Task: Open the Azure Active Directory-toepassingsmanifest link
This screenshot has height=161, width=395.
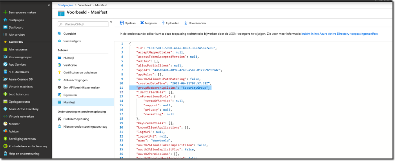Action: pos(340,34)
